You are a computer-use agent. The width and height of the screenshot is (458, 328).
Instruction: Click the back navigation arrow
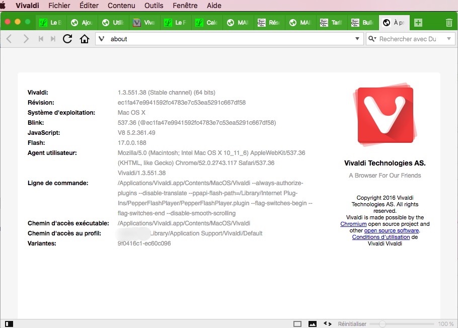[9, 39]
